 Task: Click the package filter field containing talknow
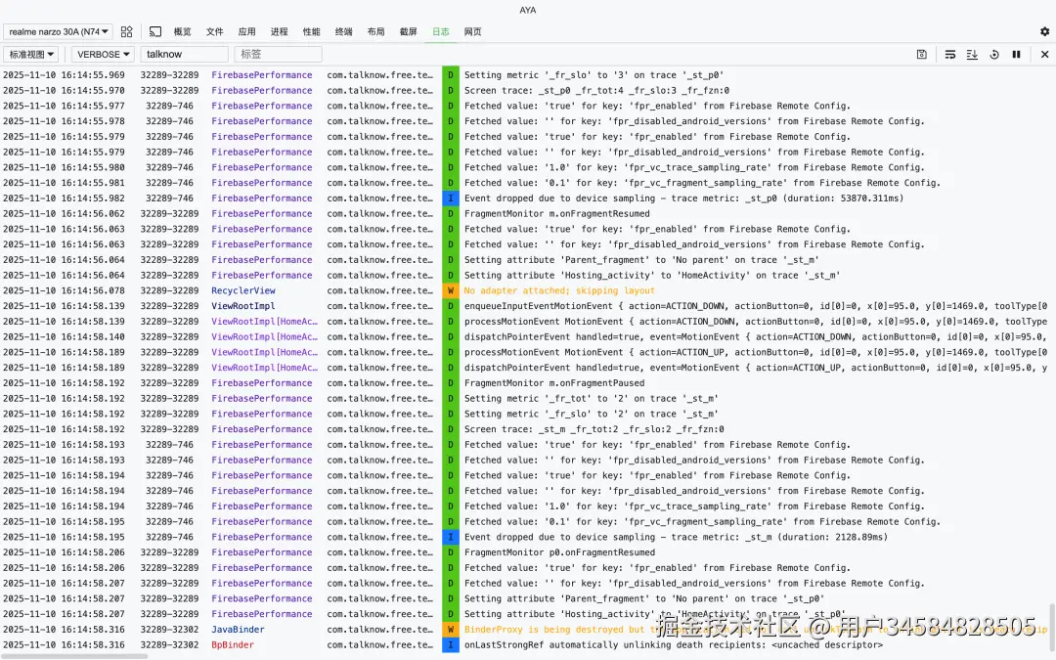(184, 55)
